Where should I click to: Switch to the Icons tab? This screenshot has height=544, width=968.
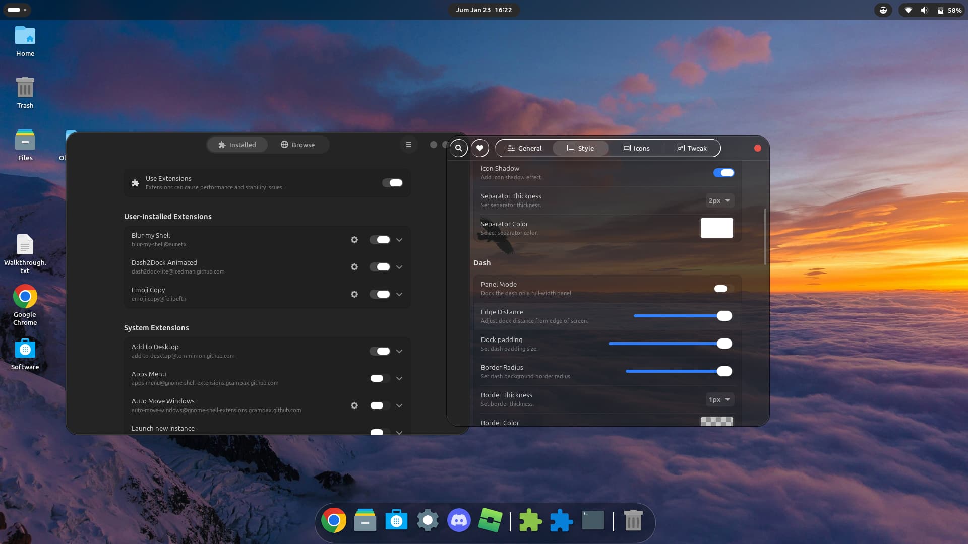[636, 148]
